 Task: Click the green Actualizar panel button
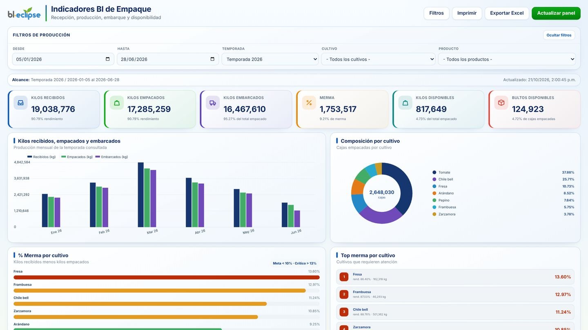556,13
